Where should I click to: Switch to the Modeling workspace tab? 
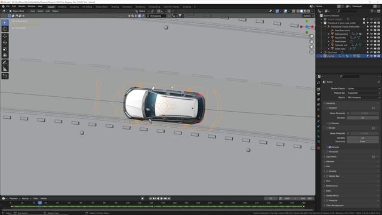(x=62, y=7)
